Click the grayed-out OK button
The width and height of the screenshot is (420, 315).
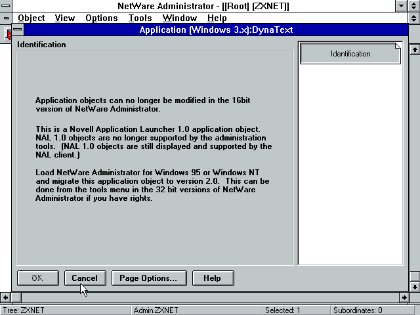[x=38, y=278]
